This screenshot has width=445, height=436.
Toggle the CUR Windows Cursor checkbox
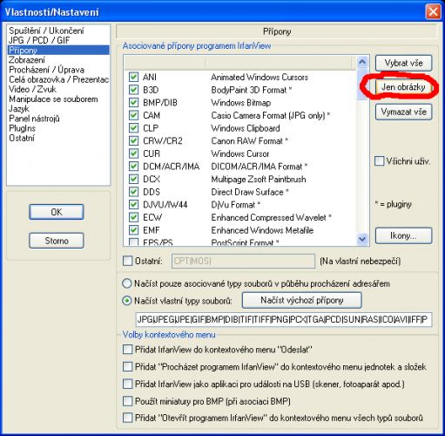click(x=133, y=153)
